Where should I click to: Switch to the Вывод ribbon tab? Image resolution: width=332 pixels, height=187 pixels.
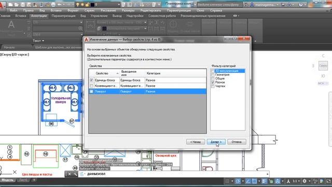click(x=117, y=16)
